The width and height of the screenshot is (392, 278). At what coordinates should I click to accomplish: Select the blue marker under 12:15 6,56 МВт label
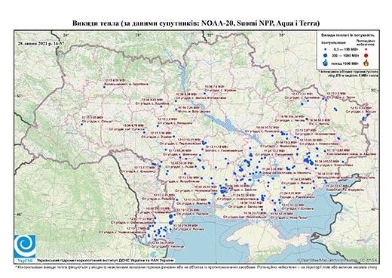(x=104, y=87)
